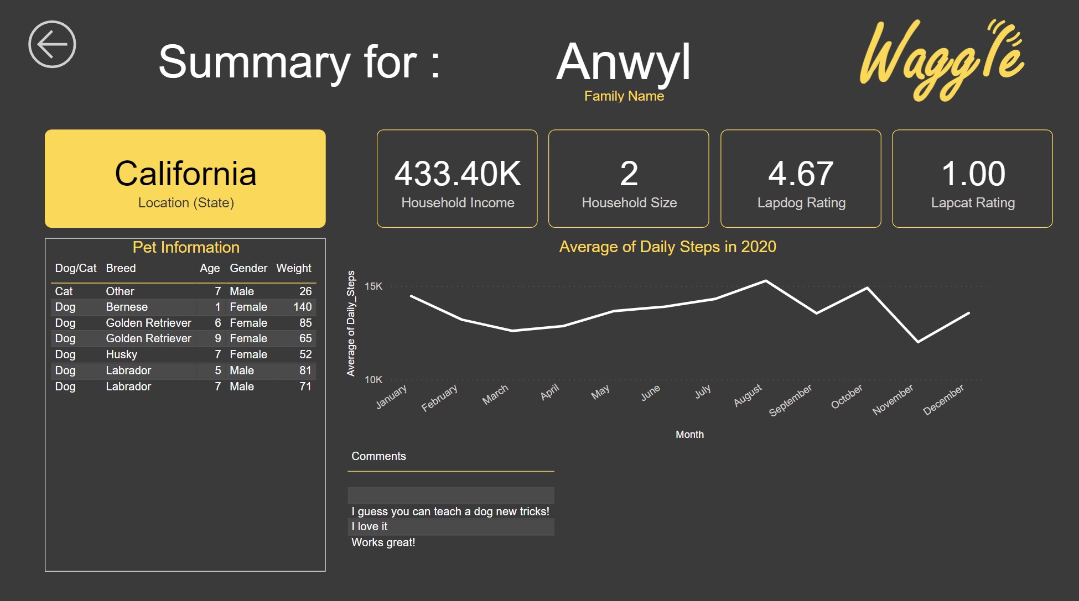Select the Lapdog Rating card
The height and width of the screenshot is (601, 1079).
click(x=801, y=178)
